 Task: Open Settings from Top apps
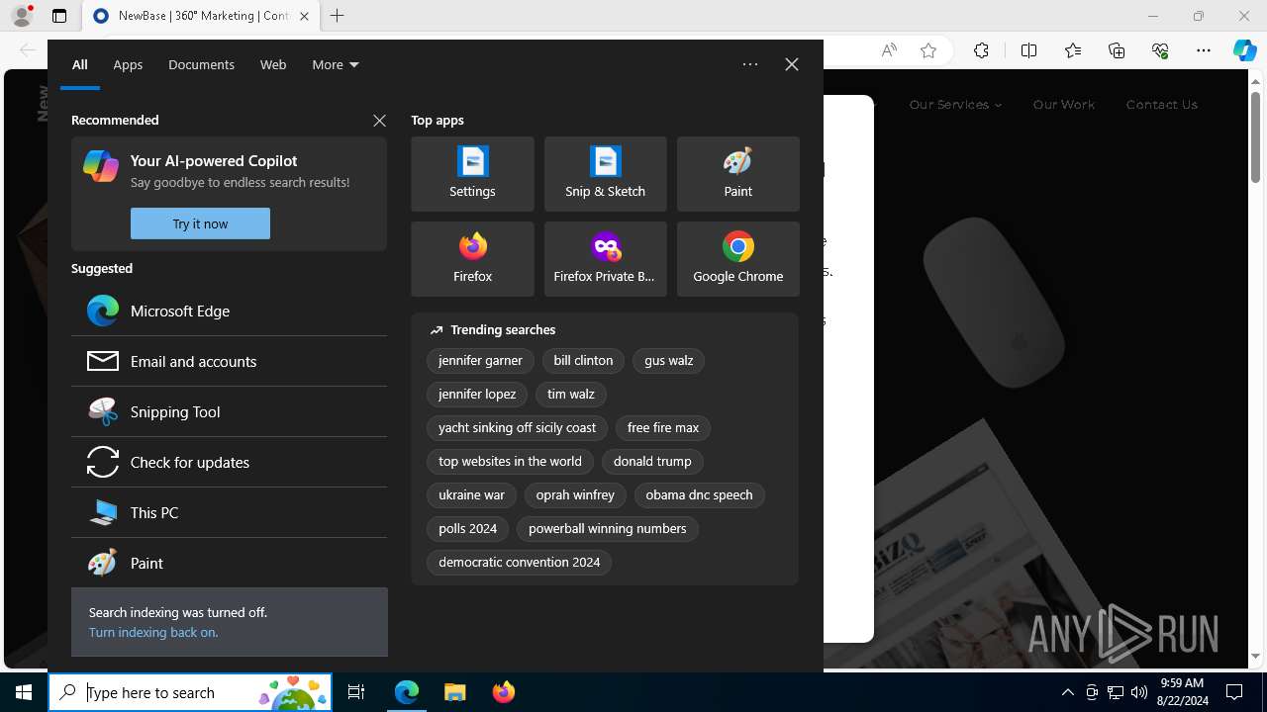click(472, 174)
